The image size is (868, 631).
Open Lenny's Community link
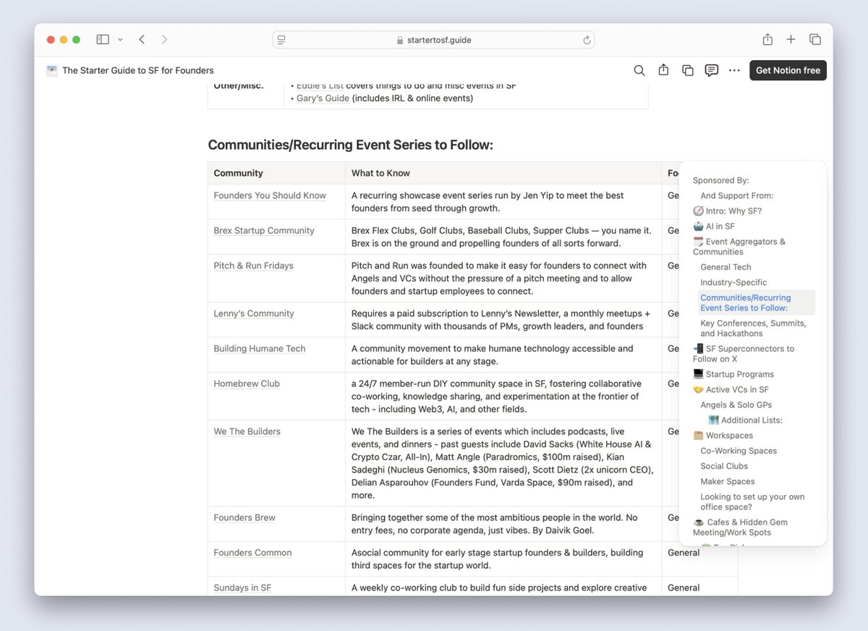click(254, 313)
